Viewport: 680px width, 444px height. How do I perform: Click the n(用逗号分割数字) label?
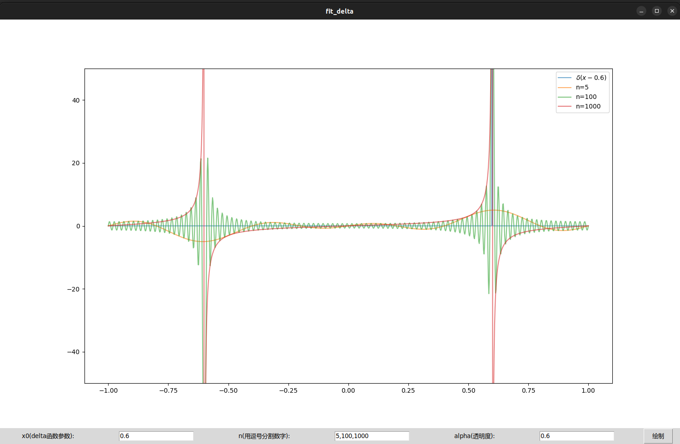[x=264, y=436]
